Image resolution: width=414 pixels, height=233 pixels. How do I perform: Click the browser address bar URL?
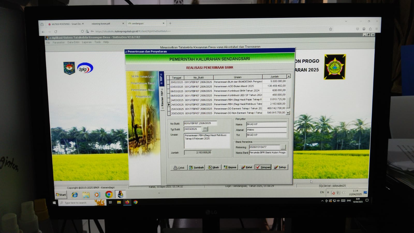coord(133,31)
